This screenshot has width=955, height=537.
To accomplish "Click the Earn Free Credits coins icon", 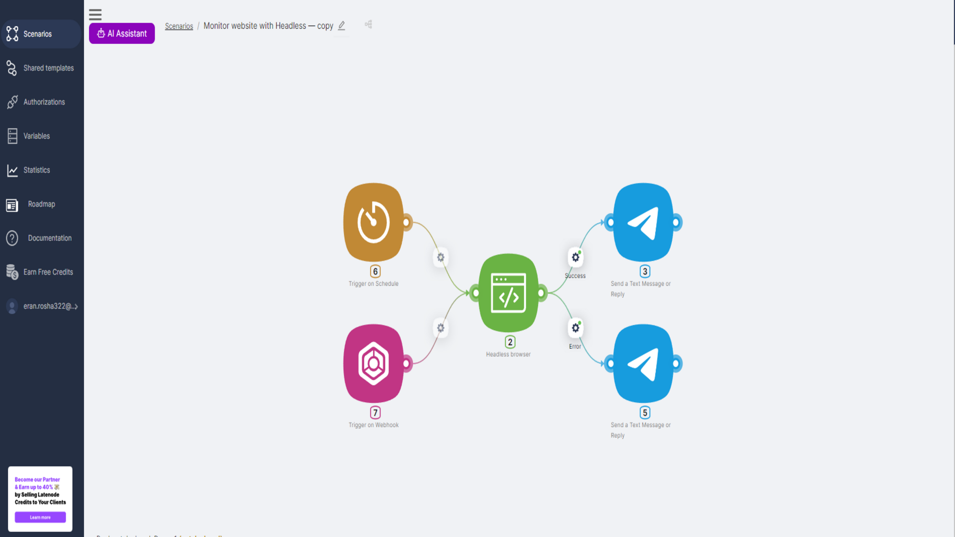I will click(x=12, y=272).
